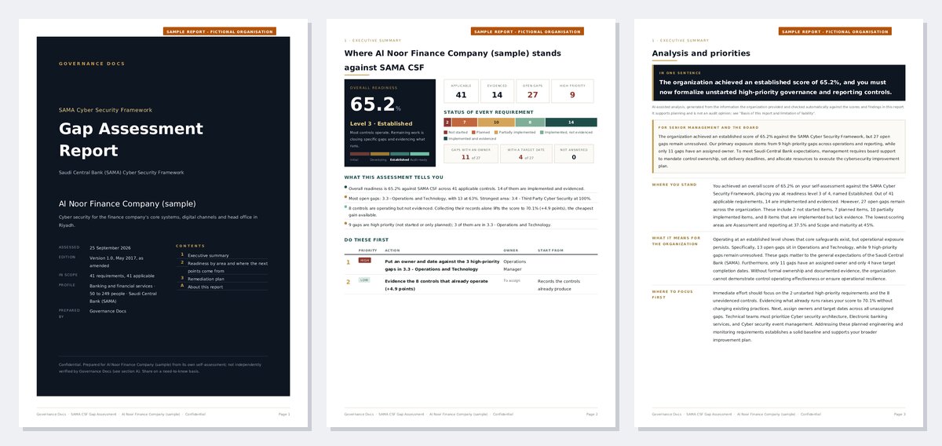Click the 'Evidenced 14' stat card

click(x=497, y=91)
